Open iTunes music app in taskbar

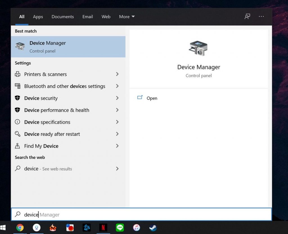[136, 228]
